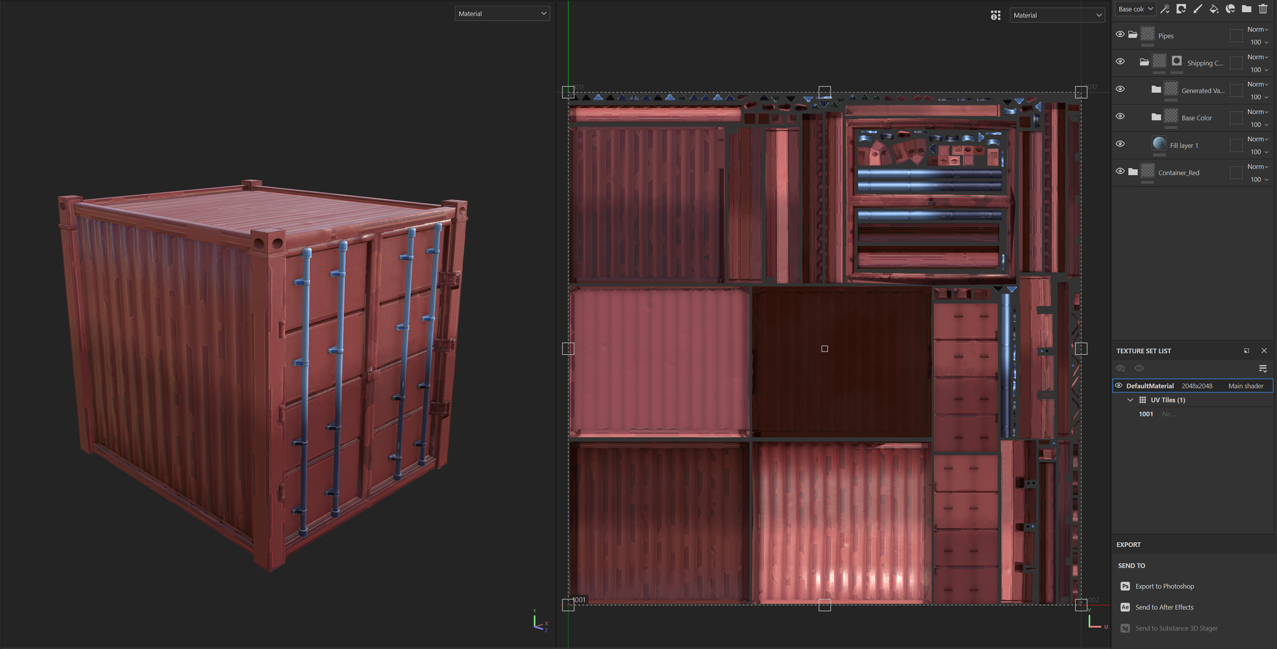Toggle DefaultMaterial texture set visibility
The width and height of the screenshot is (1277, 649).
pos(1119,386)
